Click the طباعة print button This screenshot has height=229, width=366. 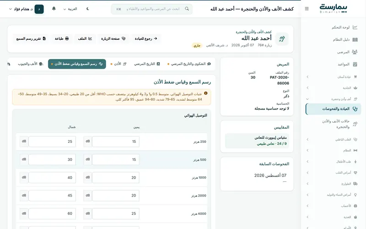[x=62, y=38]
